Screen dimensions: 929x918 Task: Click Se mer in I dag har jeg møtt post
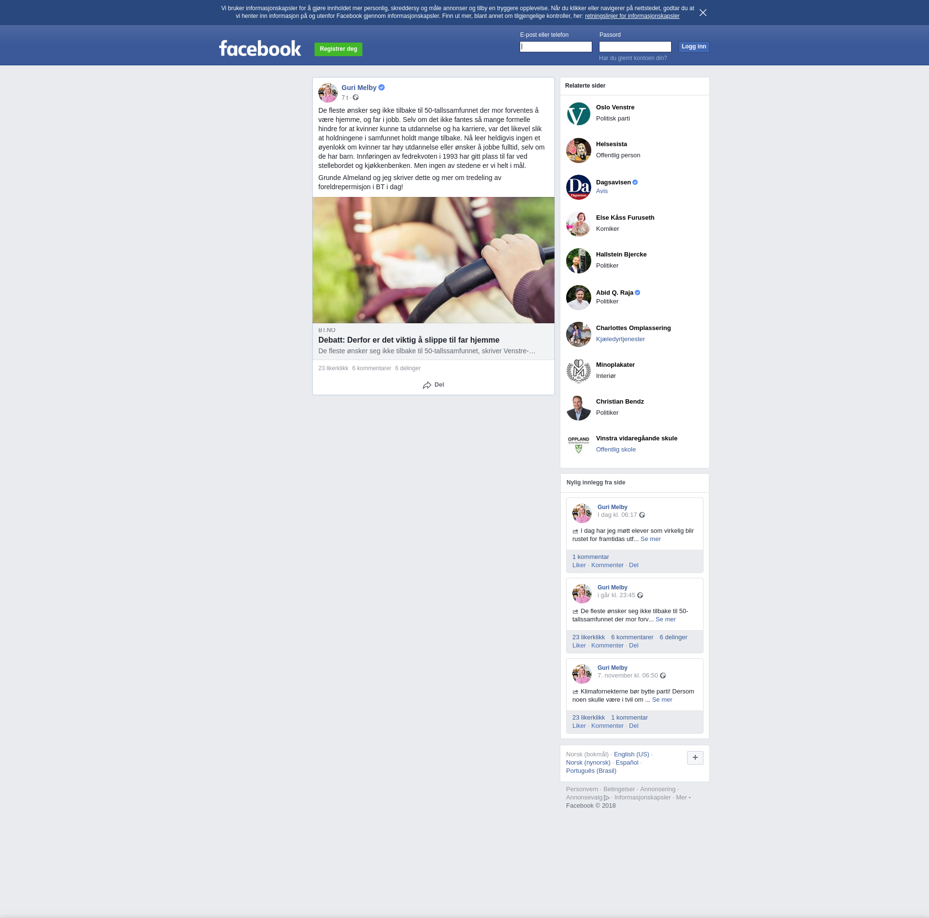[650, 539]
